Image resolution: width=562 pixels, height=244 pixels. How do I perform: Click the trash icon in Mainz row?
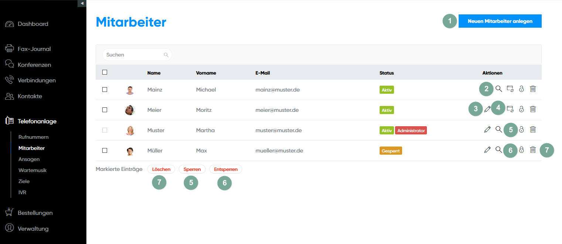[x=533, y=89]
